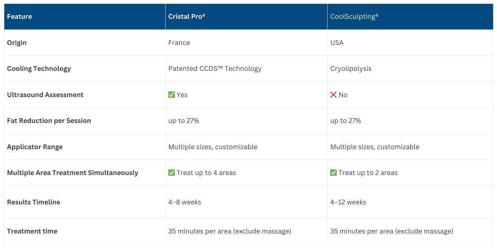
Task: Click the Treatment time row label
Action: click(x=32, y=231)
